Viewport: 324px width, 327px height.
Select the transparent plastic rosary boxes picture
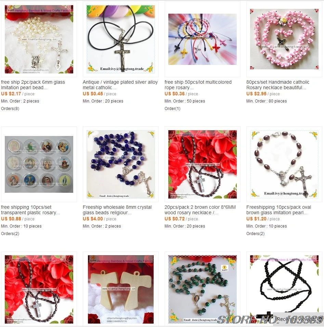coord(39,164)
